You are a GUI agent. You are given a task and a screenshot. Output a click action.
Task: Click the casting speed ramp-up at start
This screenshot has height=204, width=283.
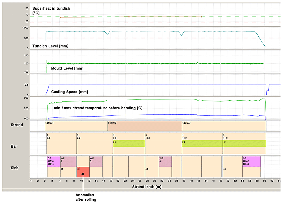(48, 90)
